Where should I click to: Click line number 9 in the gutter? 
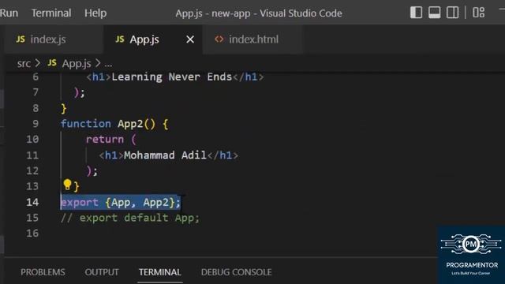[x=36, y=124]
